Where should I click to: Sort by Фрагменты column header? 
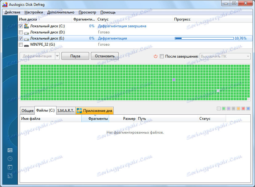(95, 119)
